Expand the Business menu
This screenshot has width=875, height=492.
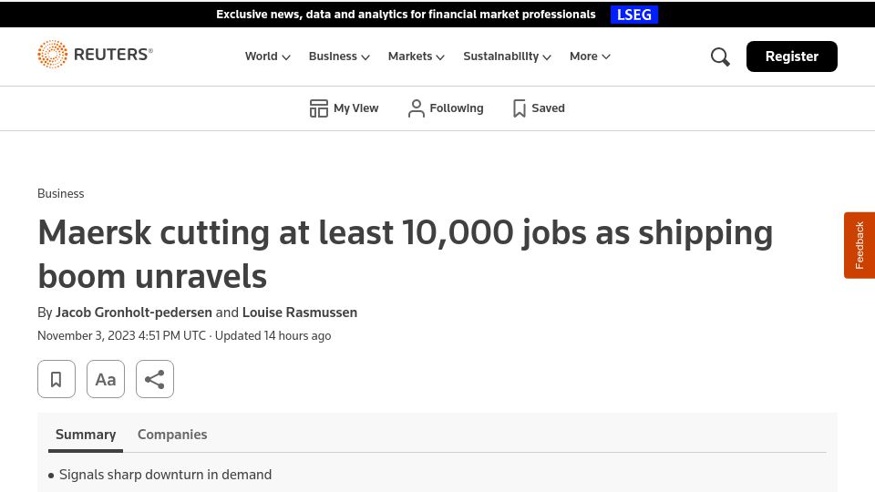click(339, 56)
